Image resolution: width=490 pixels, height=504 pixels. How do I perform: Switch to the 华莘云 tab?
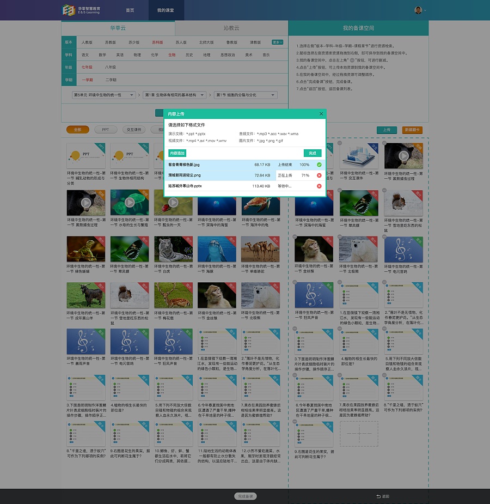tap(118, 28)
